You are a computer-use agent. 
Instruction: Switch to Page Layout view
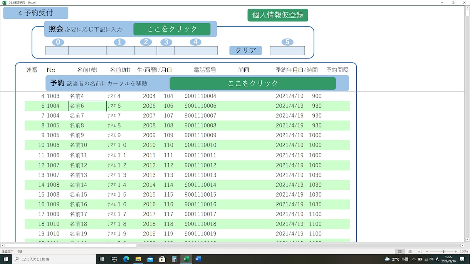click(x=410, y=251)
